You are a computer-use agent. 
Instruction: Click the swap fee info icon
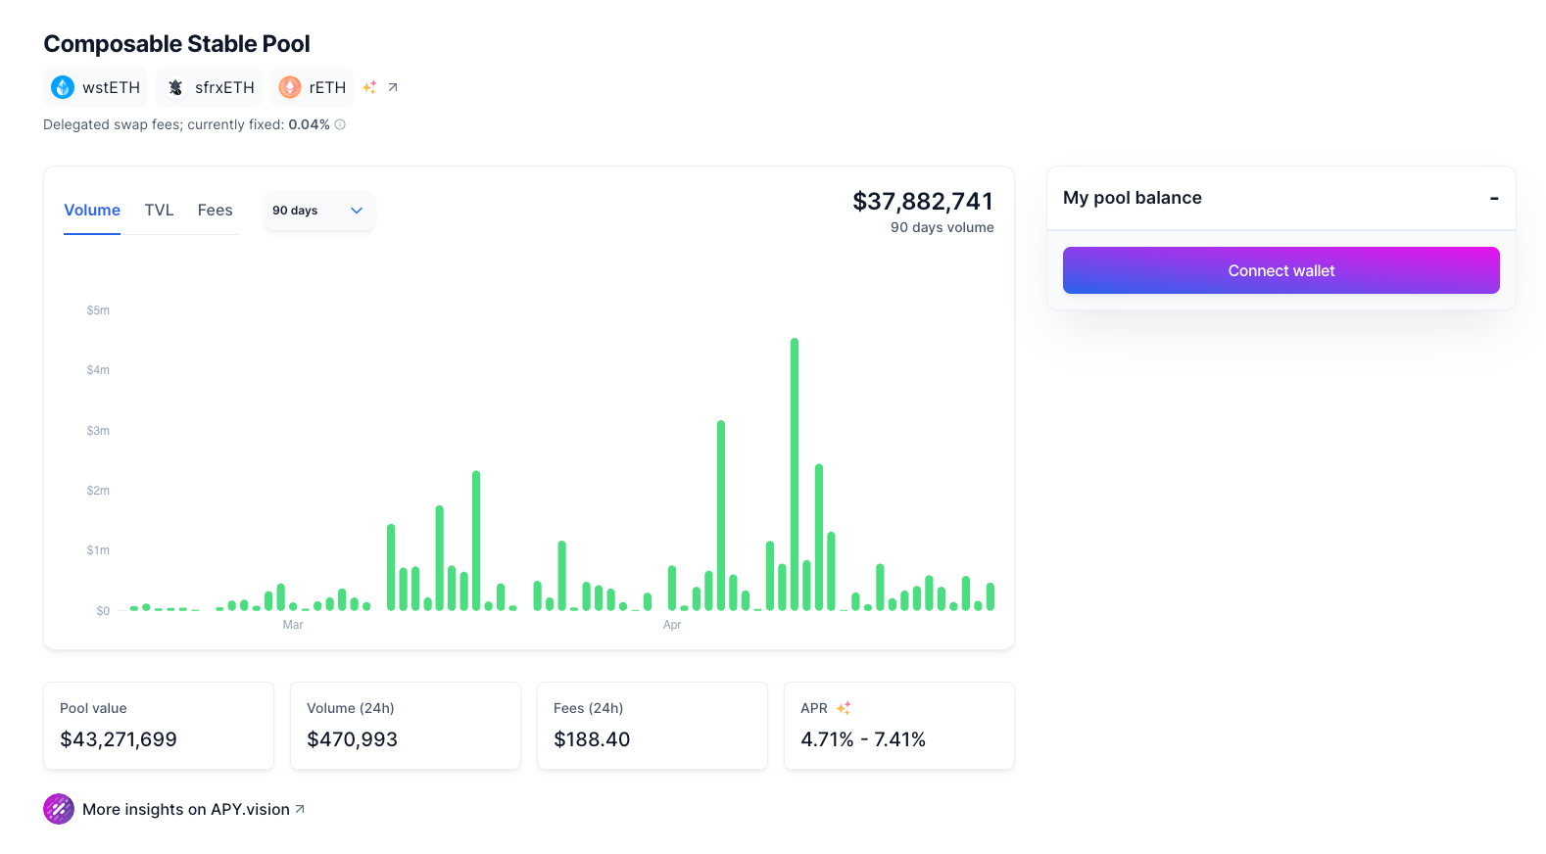tap(340, 124)
